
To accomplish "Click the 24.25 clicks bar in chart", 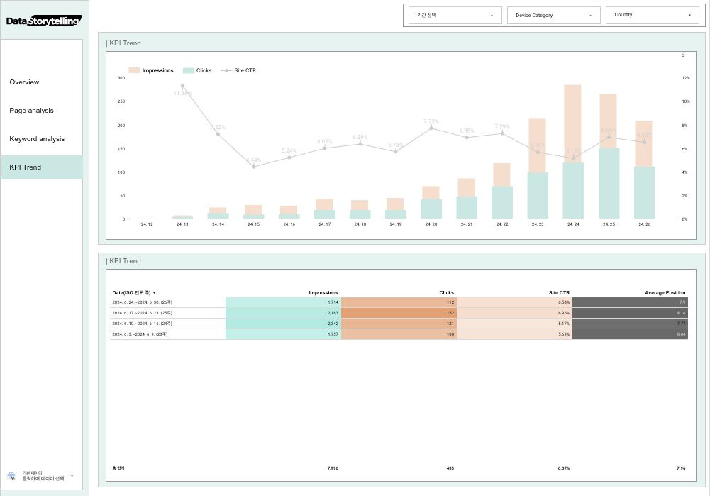I will click(x=609, y=183).
